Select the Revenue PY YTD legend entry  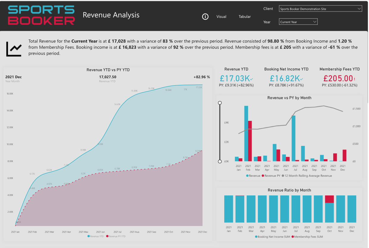pyautogui.click(x=116, y=236)
